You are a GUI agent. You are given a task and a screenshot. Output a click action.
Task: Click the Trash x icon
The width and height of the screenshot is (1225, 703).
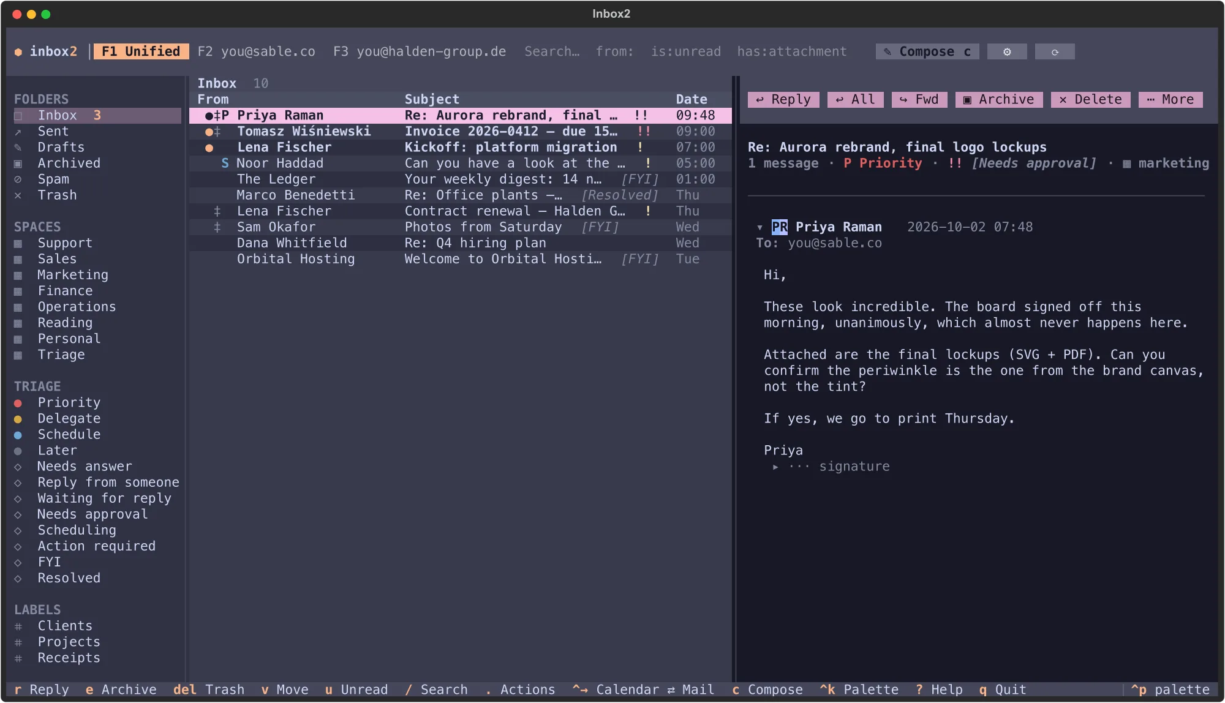pyautogui.click(x=18, y=195)
